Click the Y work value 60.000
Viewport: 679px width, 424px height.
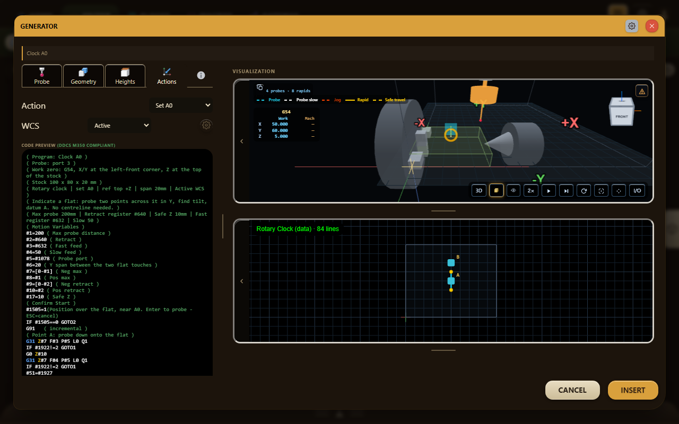pos(280,130)
